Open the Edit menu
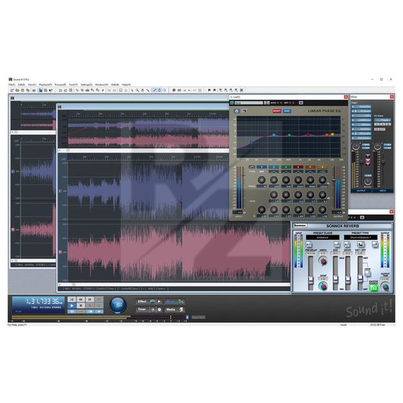Image resolution: width=403 pixels, height=403 pixels. click(21, 85)
